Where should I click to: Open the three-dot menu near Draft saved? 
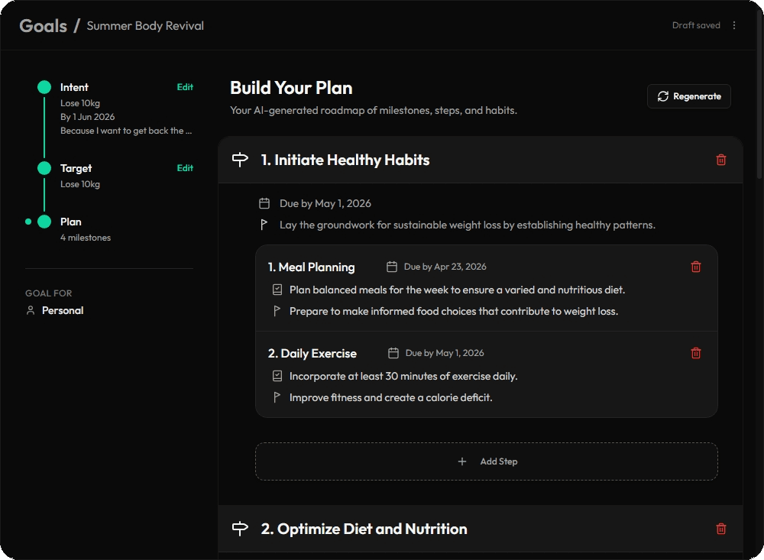(734, 24)
